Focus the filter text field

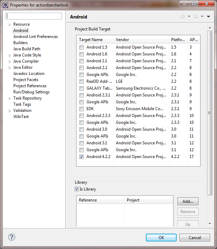click(x=33, y=16)
